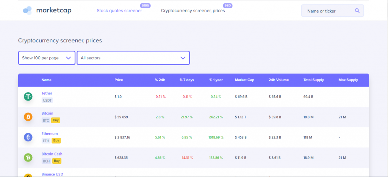388x177 pixels.
Task: Sort by the Name column header
Action: pyautogui.click(x=47, y=80)
